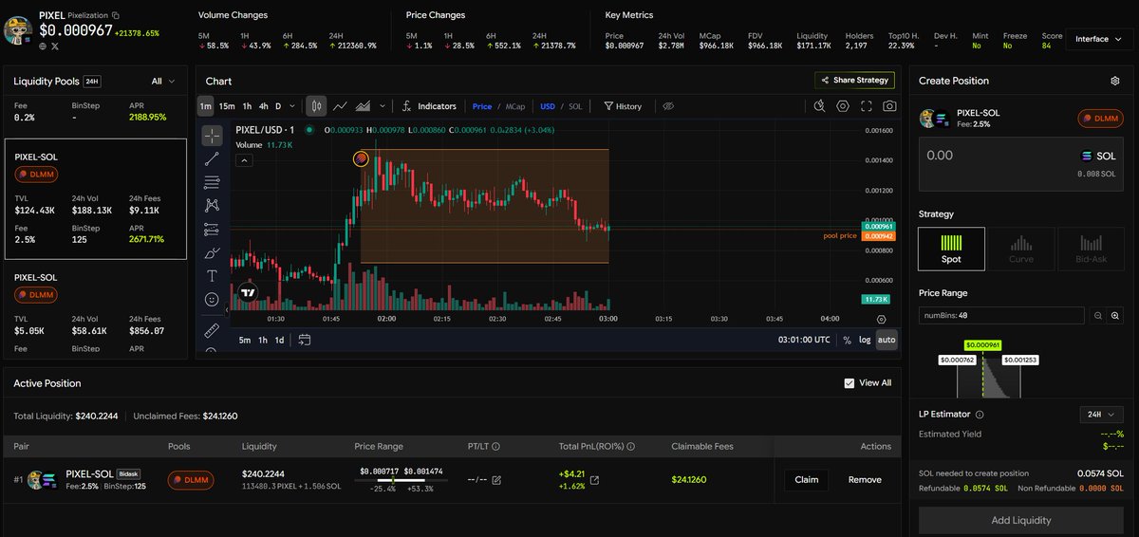Select the PIXEL-SOL pool with 2671.71% APR

click(x=96, y=198)
